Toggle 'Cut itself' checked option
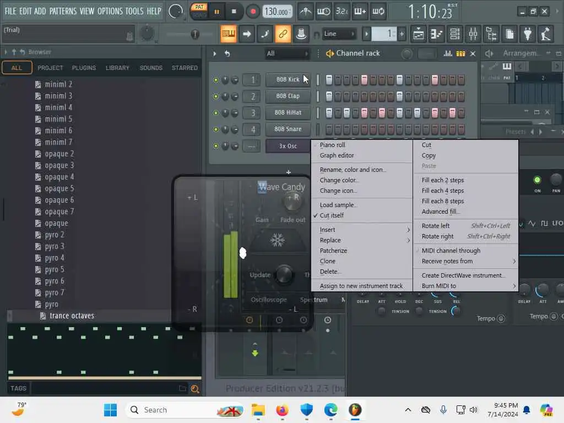The image size is (564, 423). tap(332, 215)
